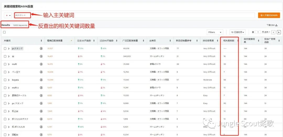Open Amazon search icon for 机 折りたたみ row

[x=41, y=127]
